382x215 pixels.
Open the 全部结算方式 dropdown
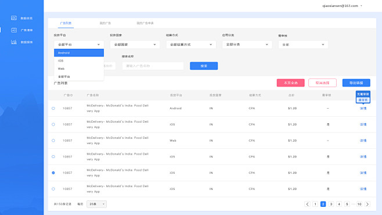pyautogui.click(x=191, y=45)
